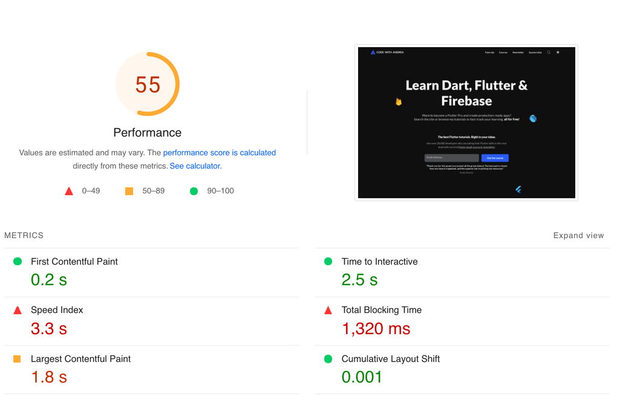Image resolution: width=617 pixels, height=397 pixels.
Task: Click the search icon in the thumbnail navbar
Action: (x=549, y=53)
